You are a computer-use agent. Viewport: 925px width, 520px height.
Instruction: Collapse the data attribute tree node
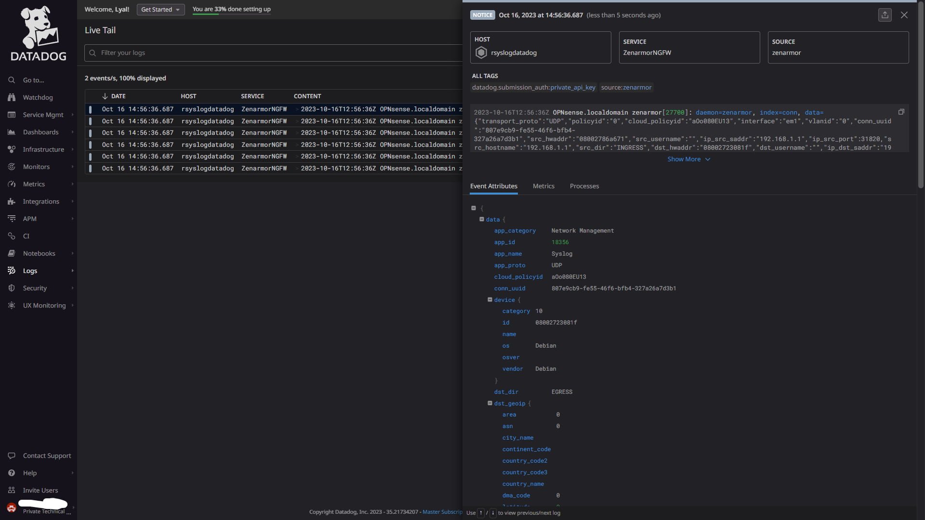click(x=481, y=219)
